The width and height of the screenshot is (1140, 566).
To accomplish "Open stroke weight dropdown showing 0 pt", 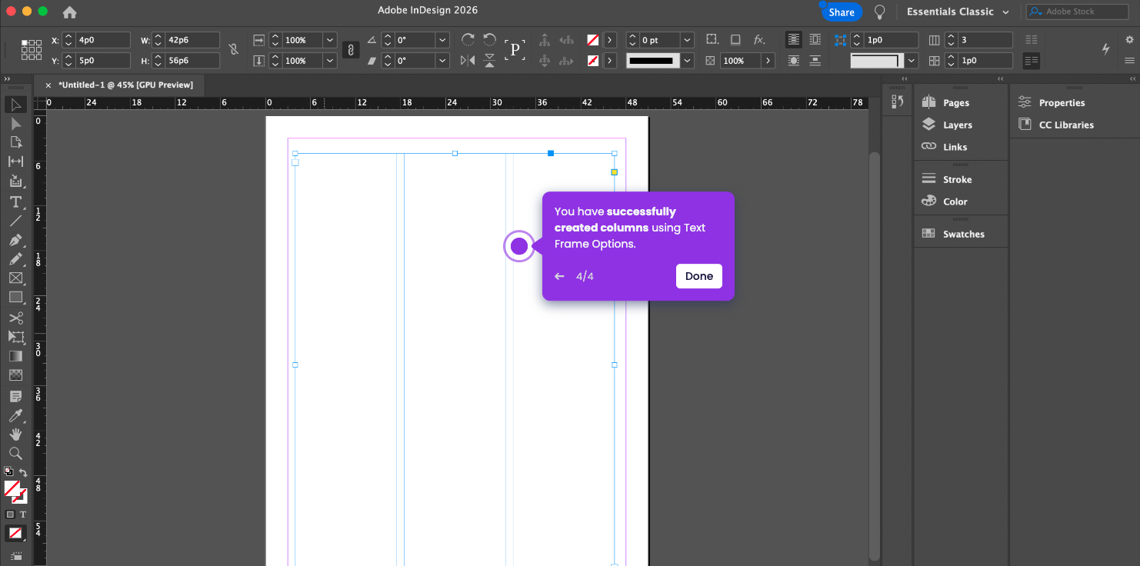I will pyautogui.click(x=686, y=40).
